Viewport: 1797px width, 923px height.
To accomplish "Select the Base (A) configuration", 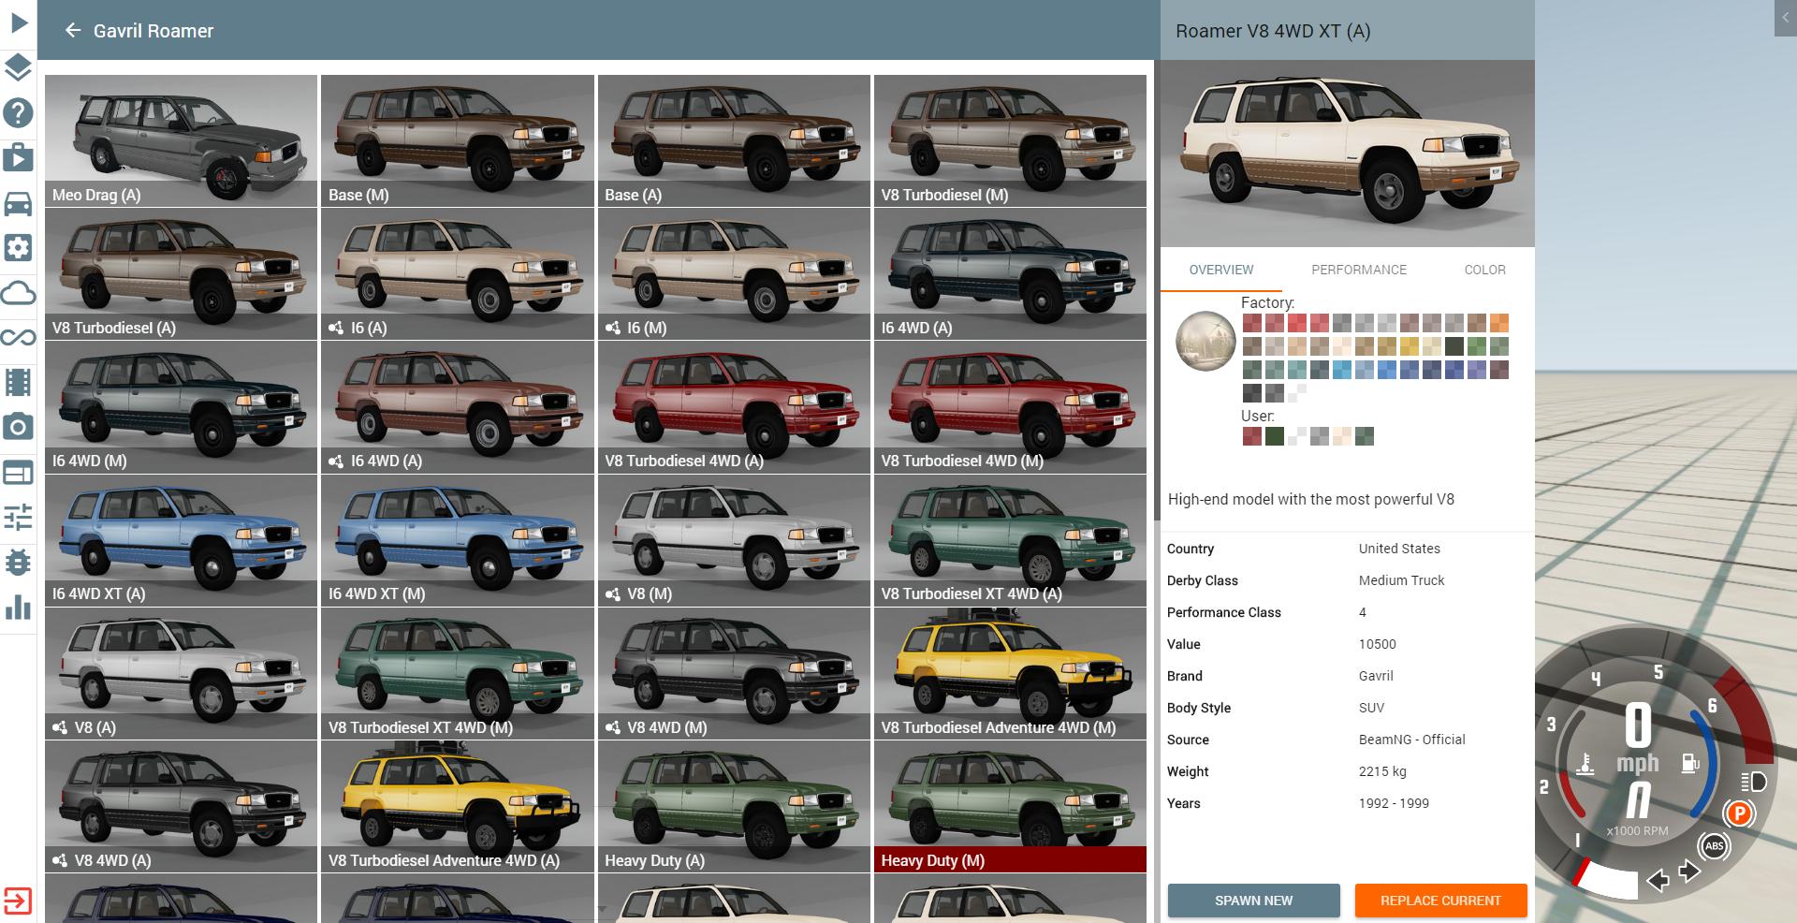I will tap(734, 140).
